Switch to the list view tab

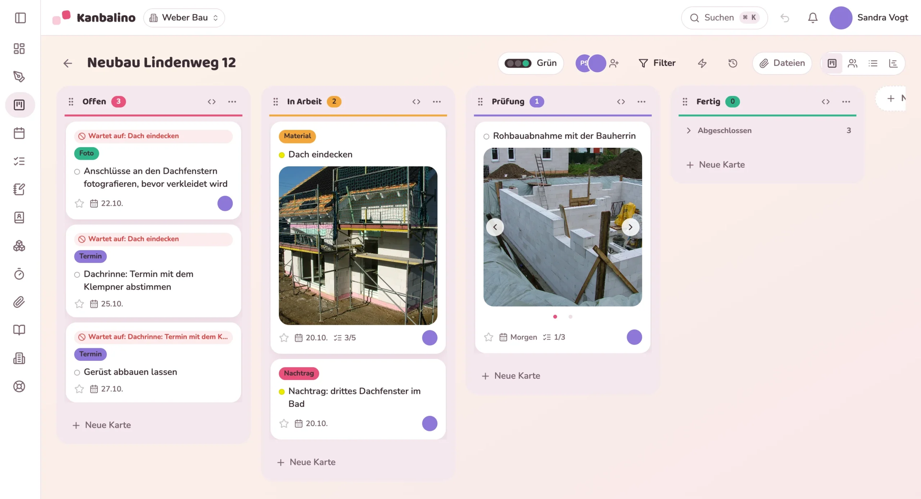pos(873,63)
